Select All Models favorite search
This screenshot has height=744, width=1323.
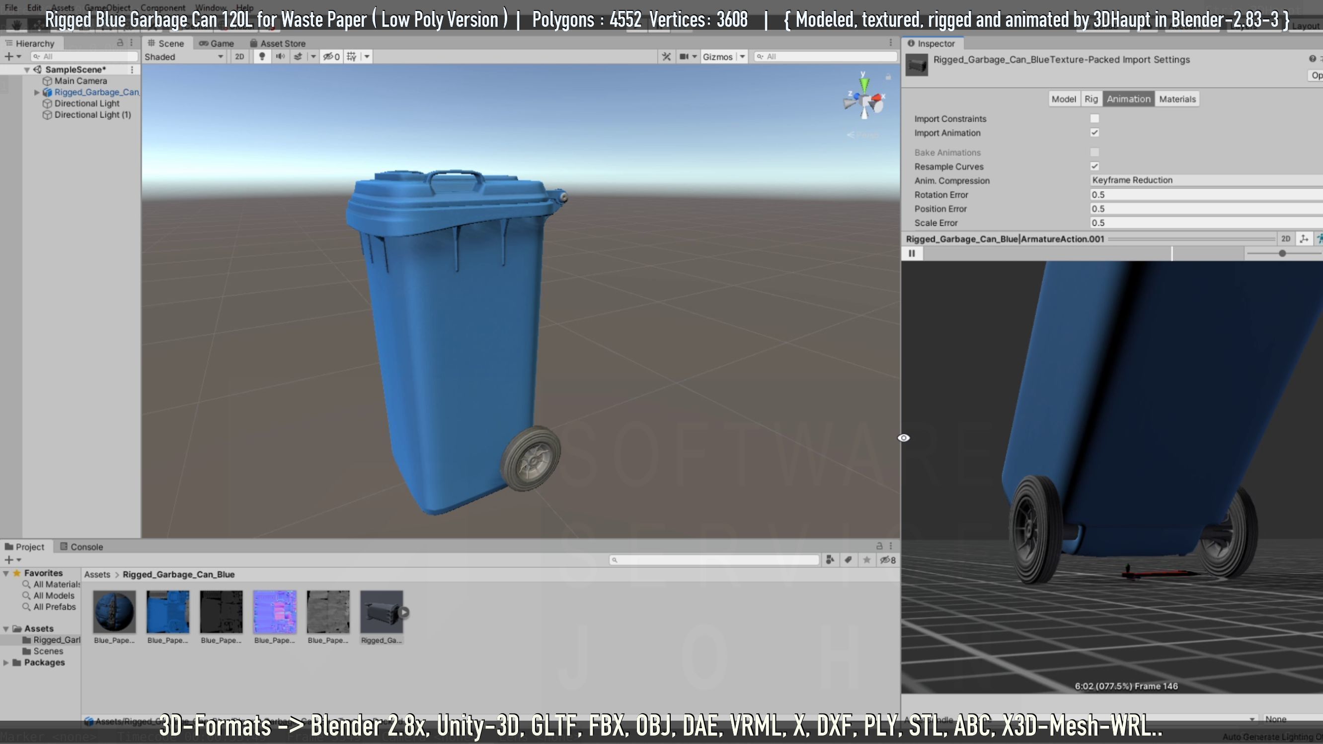click(x=54, y=596)
